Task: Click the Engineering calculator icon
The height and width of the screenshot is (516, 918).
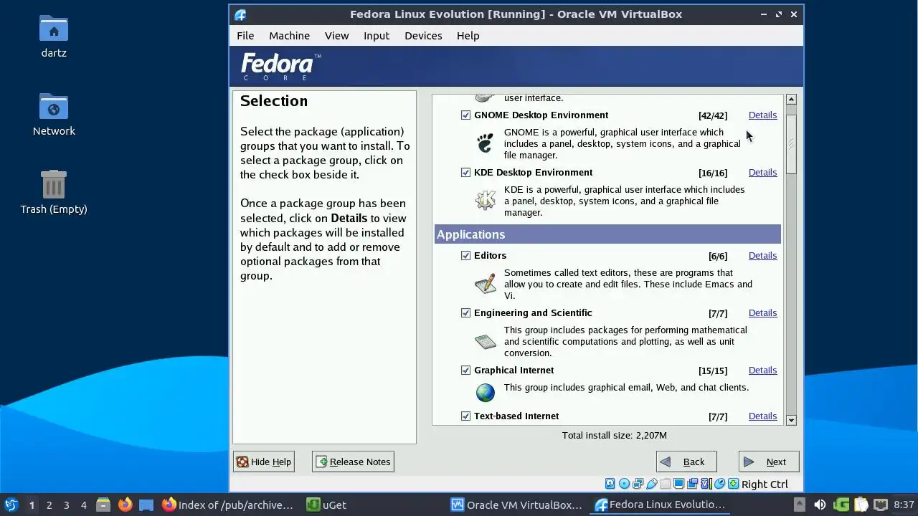Action: (x=486, y=341)
